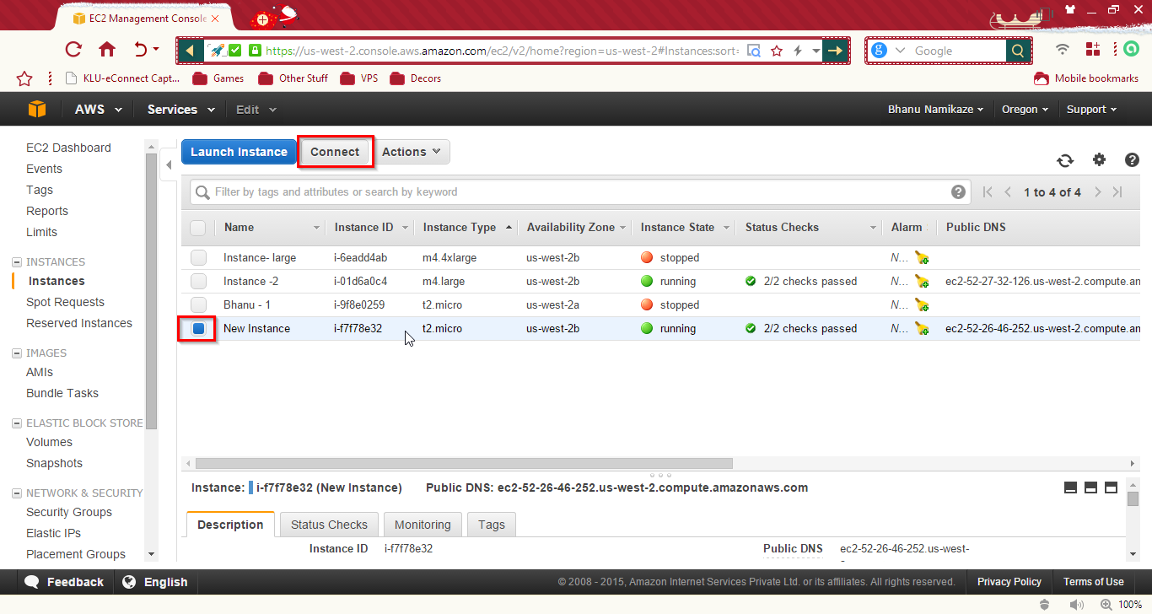1152x614 pixels.
Task: Refresh the instances list
Action: coord(1065,160)
